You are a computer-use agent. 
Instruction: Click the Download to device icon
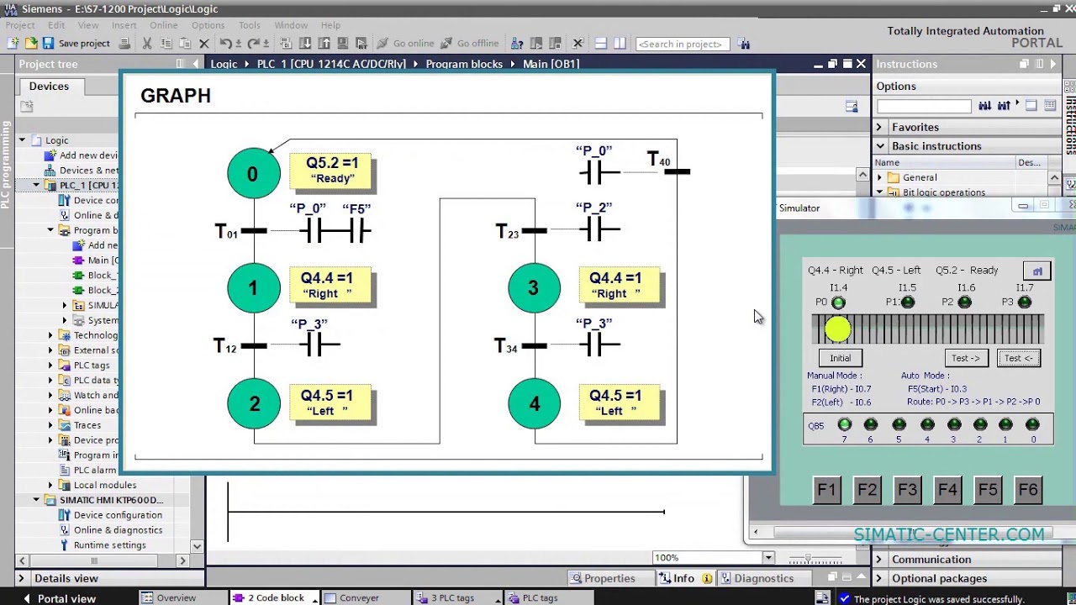(x=304, y=43)
